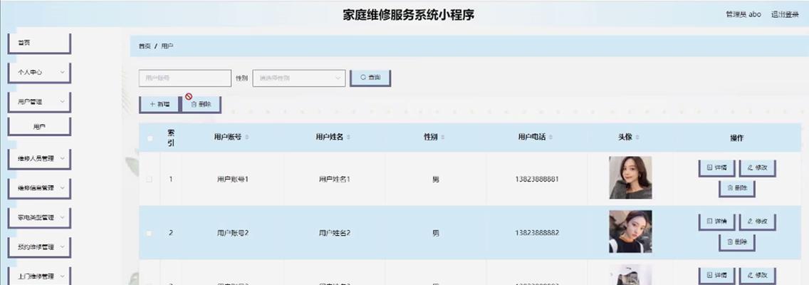Select the 用户 submenu item in sidebar
This screenshot has width=809, height=285.
[x=39, y=127]
